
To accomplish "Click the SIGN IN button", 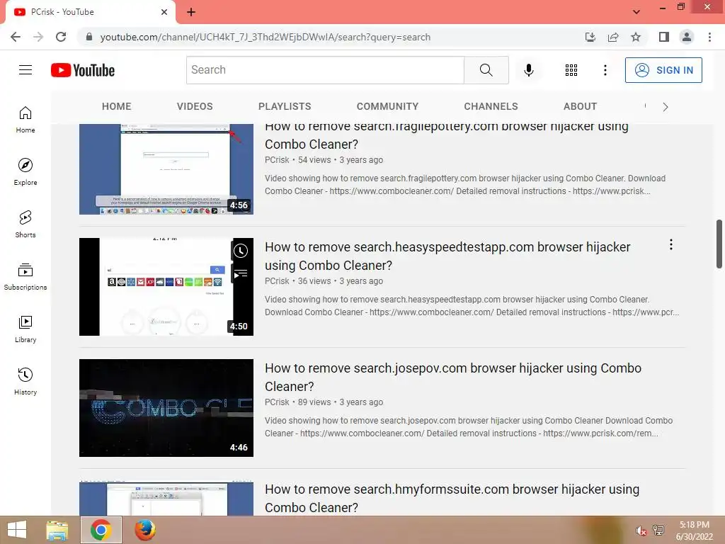I will click(663, 70).
